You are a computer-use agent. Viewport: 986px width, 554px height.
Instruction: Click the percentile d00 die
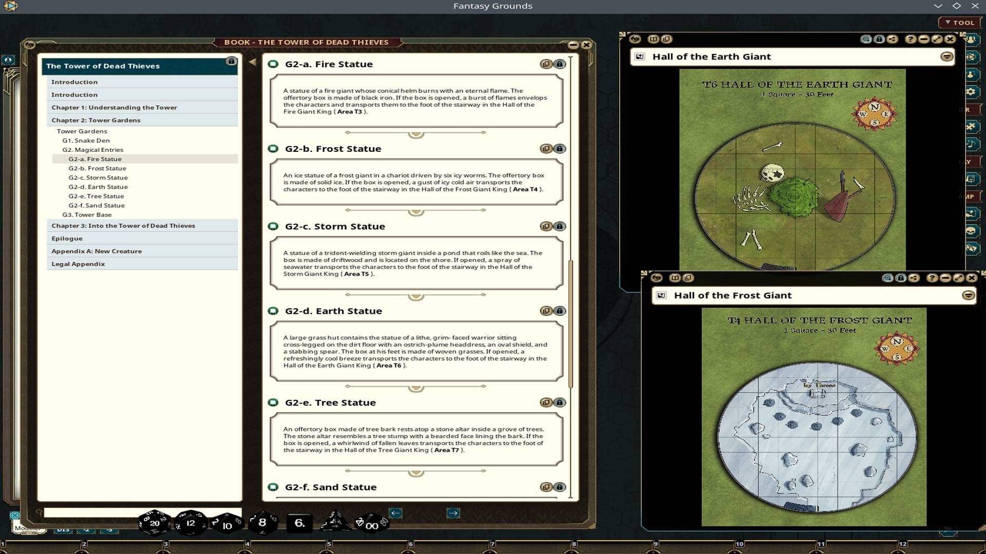click(x=372, y=524)
